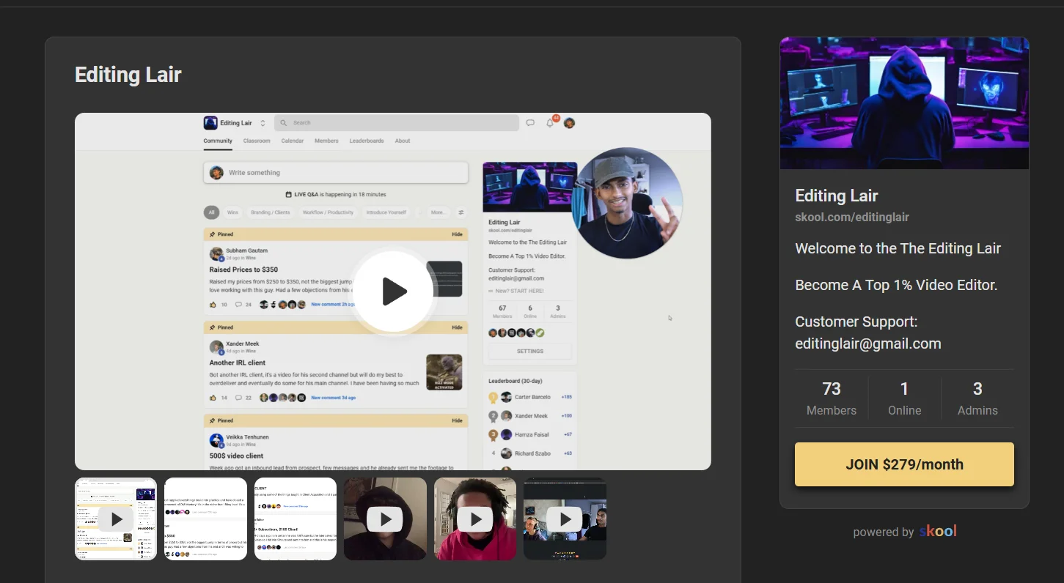Click the notification bell icon in preview
This screenshot has width=1064, height=583.
point(550,123)
